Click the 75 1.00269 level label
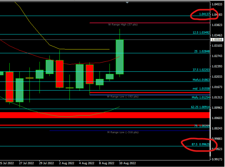 point(202,126)
